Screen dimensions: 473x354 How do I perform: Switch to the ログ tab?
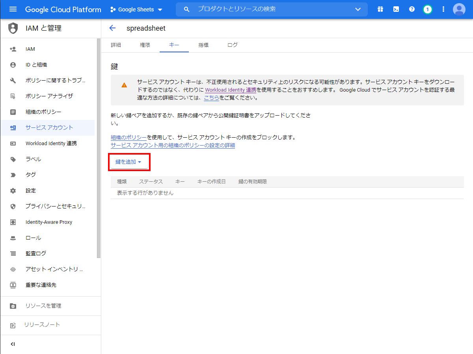pyautogui.click(x=233, y=45)
